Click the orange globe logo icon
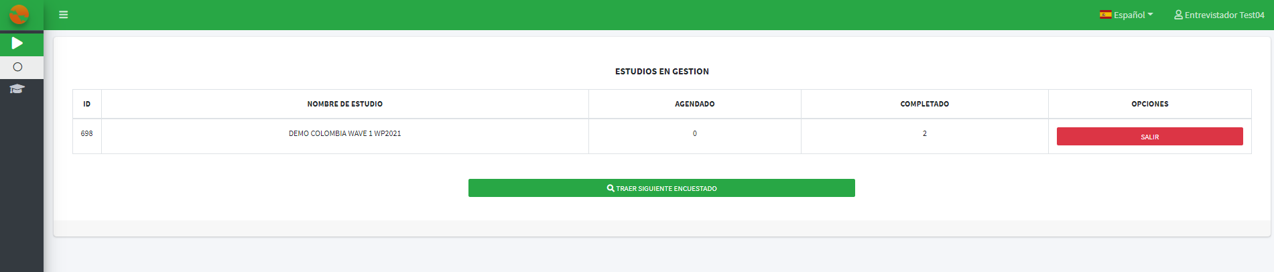 pos(19,14)
